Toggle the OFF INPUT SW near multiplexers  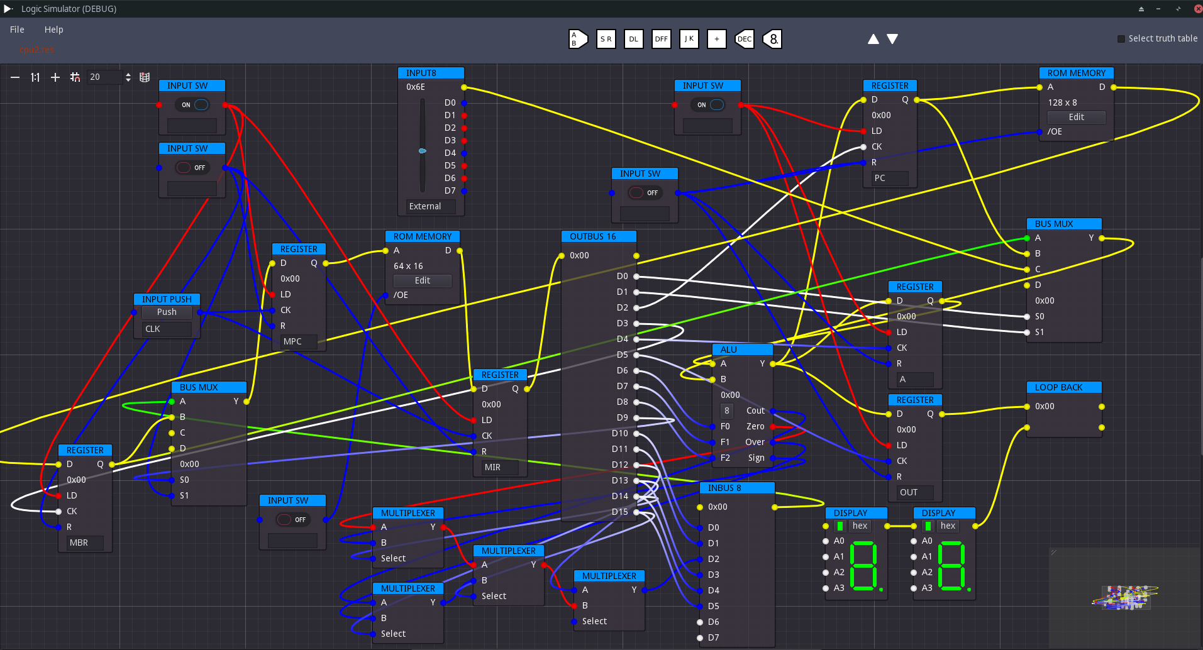pos(293,520)
